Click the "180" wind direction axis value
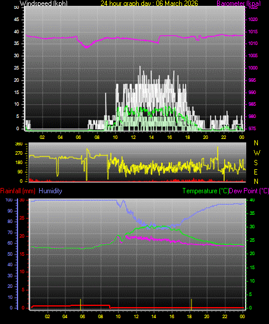Image resolution: width=269 pixels, height=324 pixels. coord(19,163)
